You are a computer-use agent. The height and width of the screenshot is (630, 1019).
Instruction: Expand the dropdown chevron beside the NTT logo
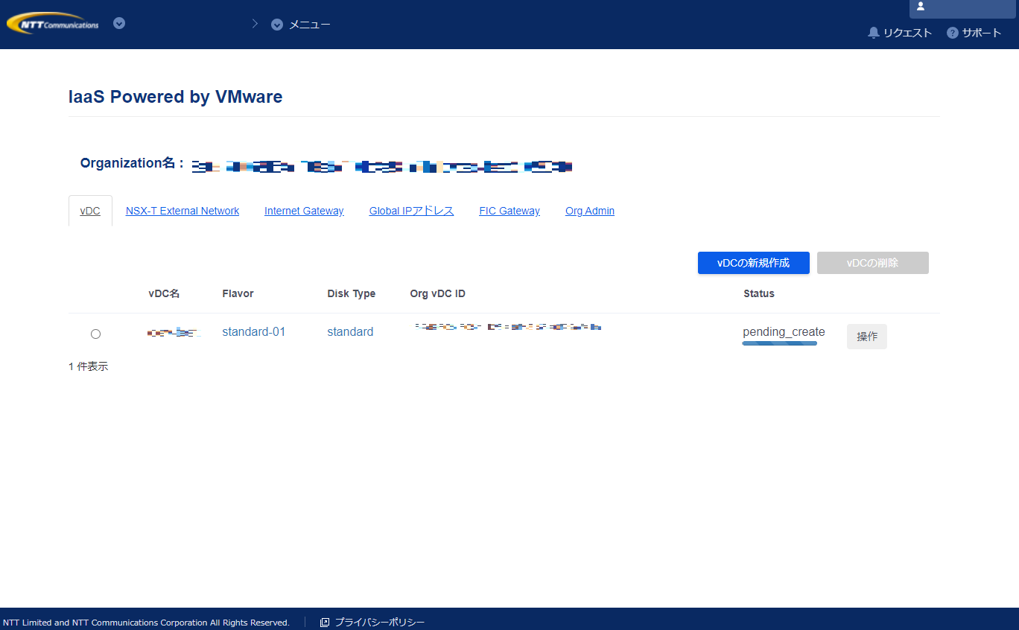119,23
